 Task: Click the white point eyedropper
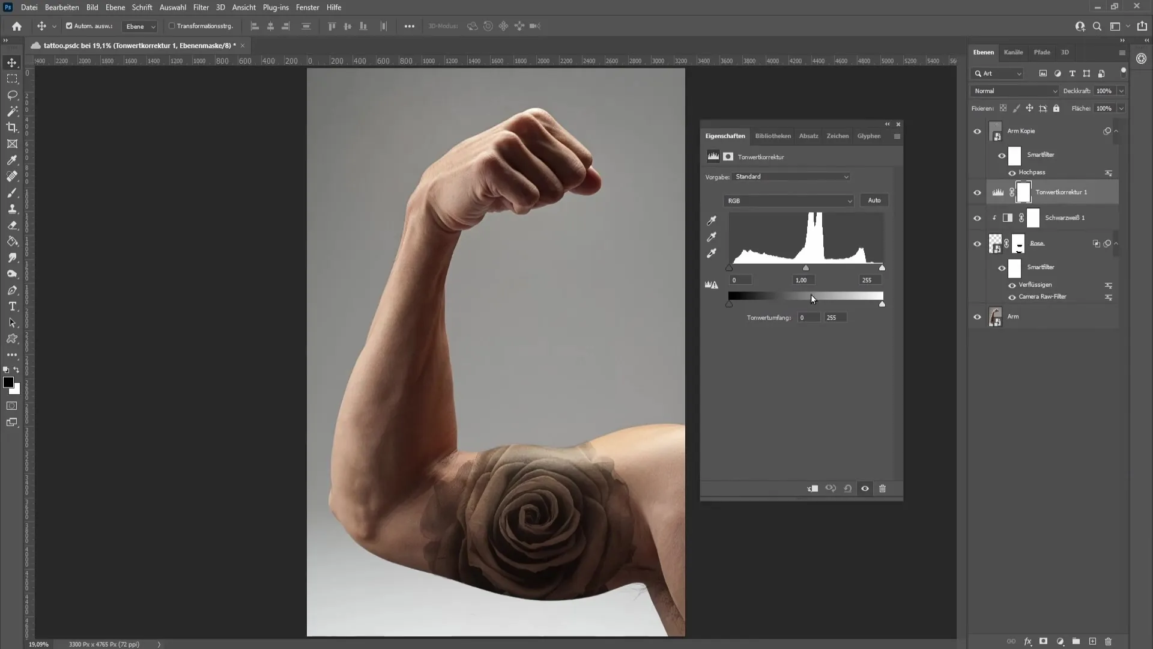coord(711,253)
